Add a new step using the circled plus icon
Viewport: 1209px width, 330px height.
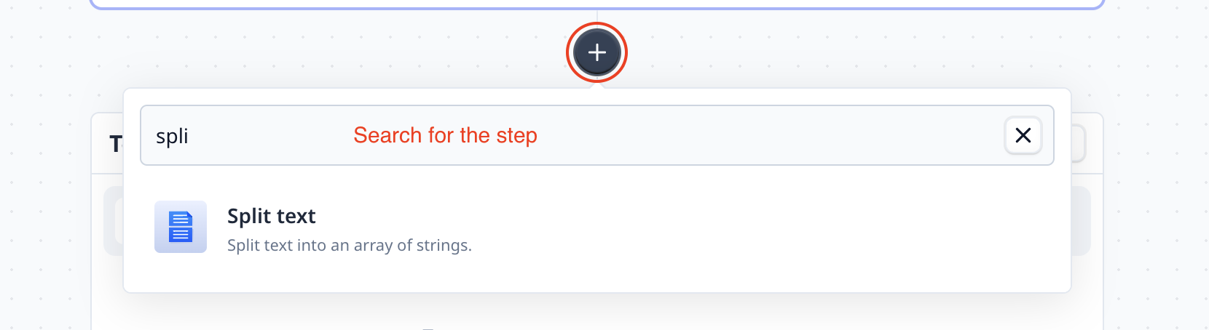[x=596, y=52]
